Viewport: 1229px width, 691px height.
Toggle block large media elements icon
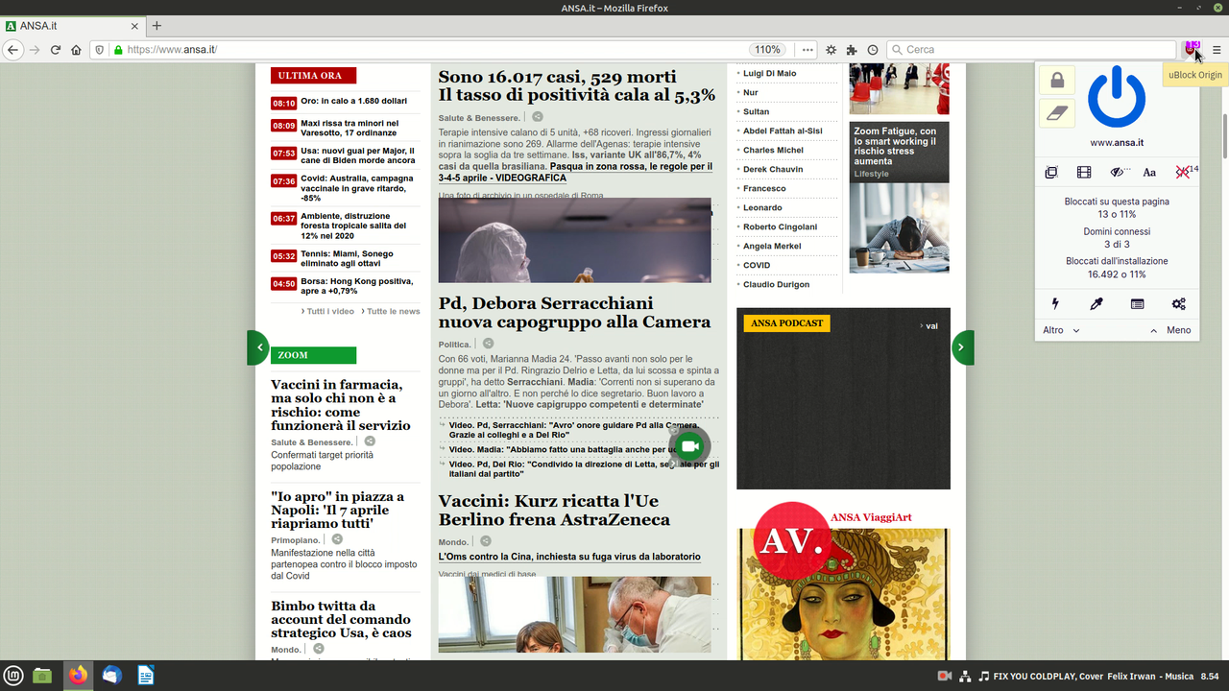pos(1084,172)
